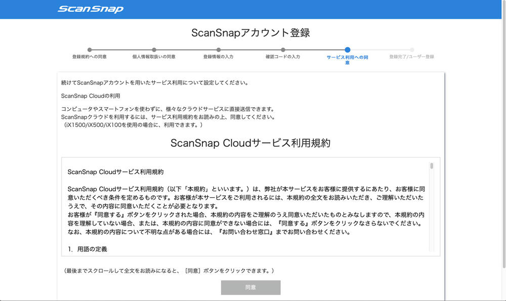This screenshot has width=506, height=301.
Task: Click the blue サービス利用への同意 step dot
Action: [x=347, y=50]
